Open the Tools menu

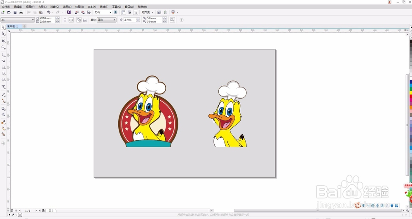pos(117,7)
